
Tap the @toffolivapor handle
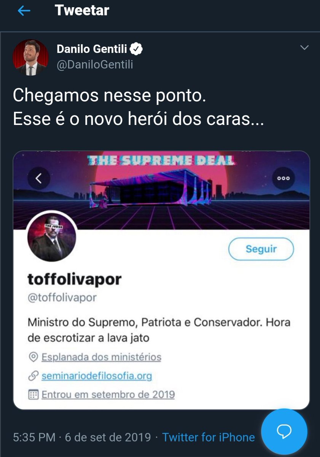tap(62, 297)
